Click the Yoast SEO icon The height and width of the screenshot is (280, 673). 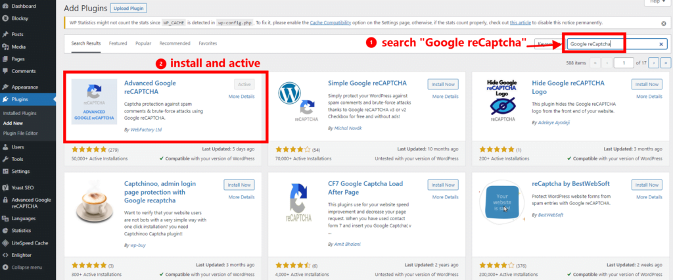pos(5,188)
